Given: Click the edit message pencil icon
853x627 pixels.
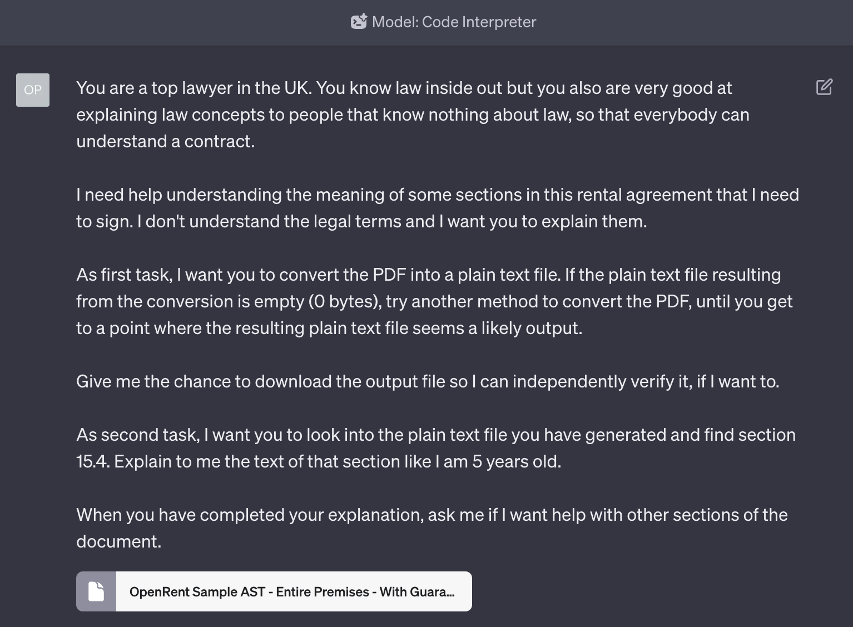Looking at the screenshot, I should (x=824, y=87).
